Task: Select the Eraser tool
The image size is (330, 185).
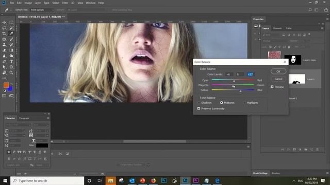Action: [x=4, y=50]
